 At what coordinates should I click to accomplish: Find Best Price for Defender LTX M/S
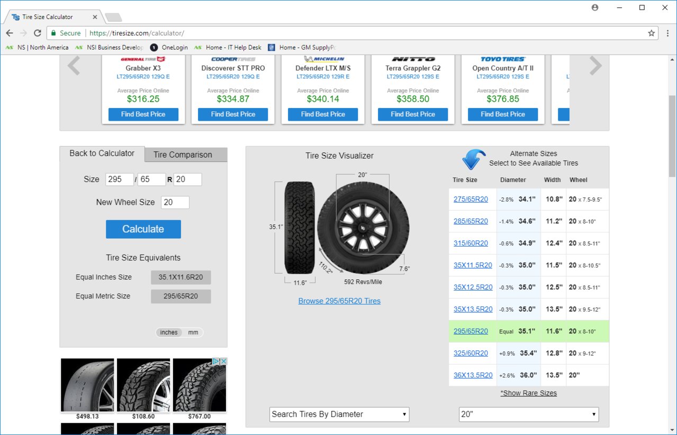coord(323,114)
